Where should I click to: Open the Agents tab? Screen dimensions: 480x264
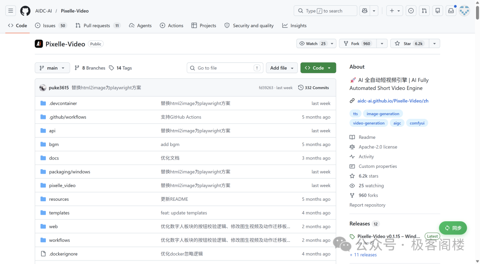click(x=140, y=25)
